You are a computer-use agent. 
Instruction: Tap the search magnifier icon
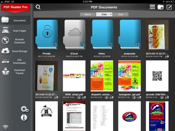coord(38,7)
